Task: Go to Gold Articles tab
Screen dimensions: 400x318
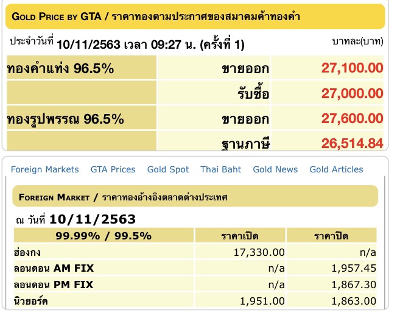Action: click(336, 169)
